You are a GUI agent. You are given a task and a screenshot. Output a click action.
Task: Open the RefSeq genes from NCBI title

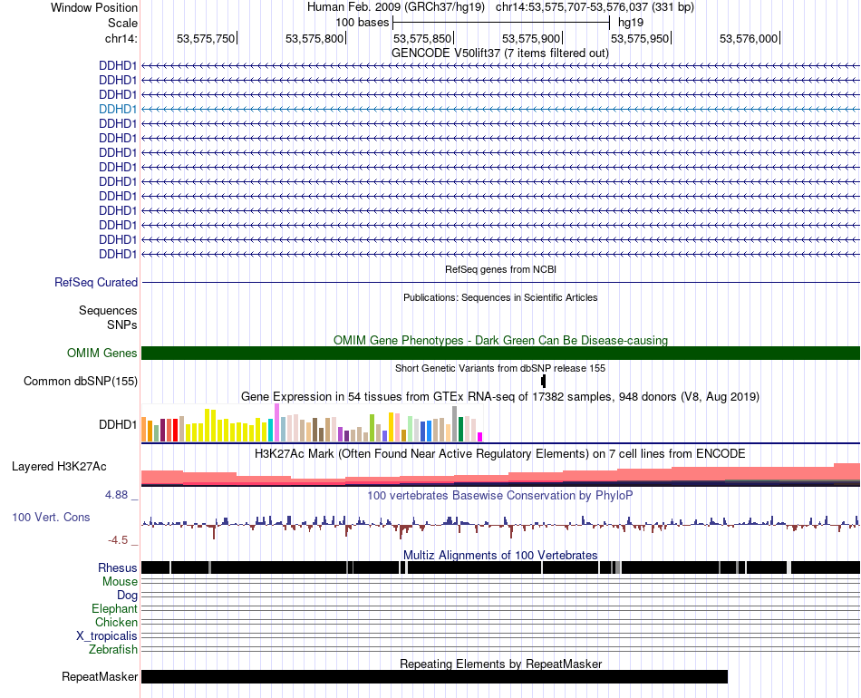(x=500, y=269)
